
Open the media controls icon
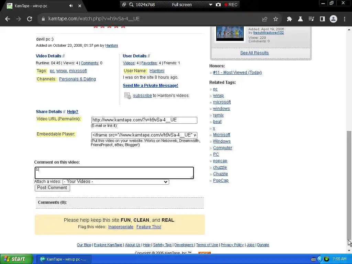coord(311,19)
